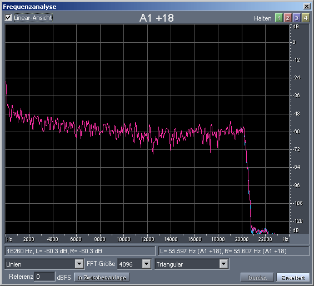Click the In Zwischenablage button

coord(102,278)
